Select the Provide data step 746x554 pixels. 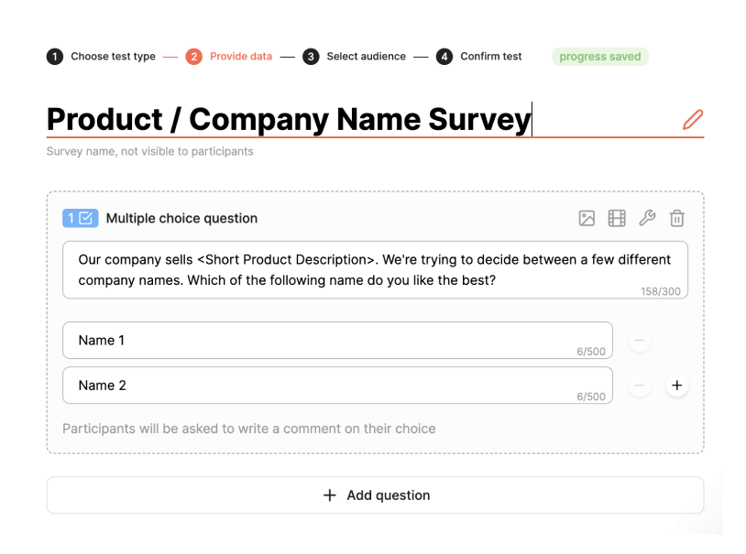tap(230, 57)
